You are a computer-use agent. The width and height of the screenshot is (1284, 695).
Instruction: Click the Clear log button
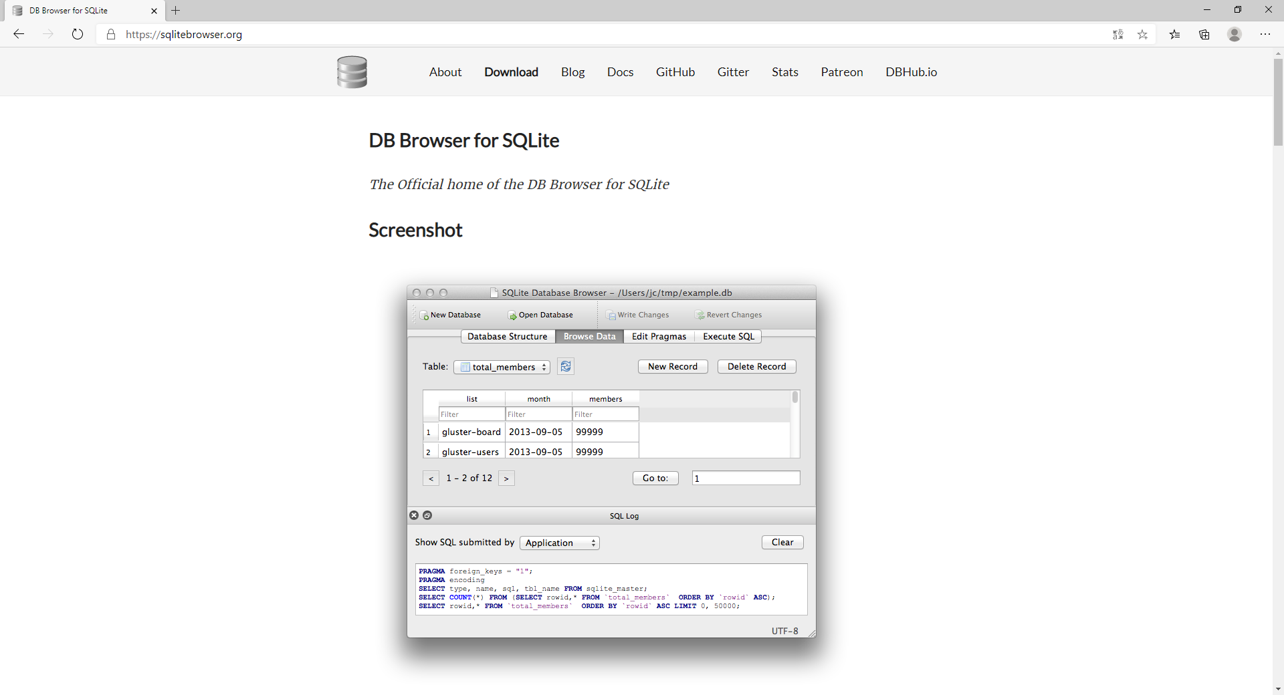pos(782,542)
